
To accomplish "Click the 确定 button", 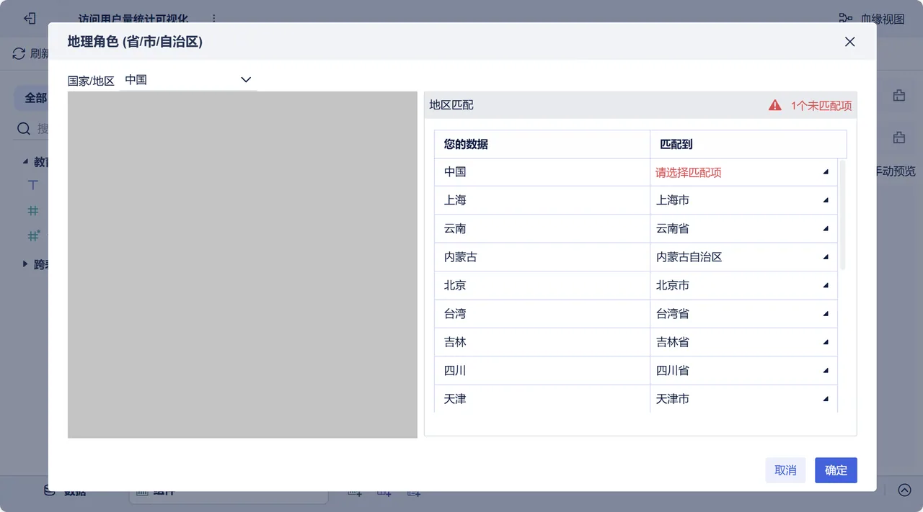I will (836, 470).
